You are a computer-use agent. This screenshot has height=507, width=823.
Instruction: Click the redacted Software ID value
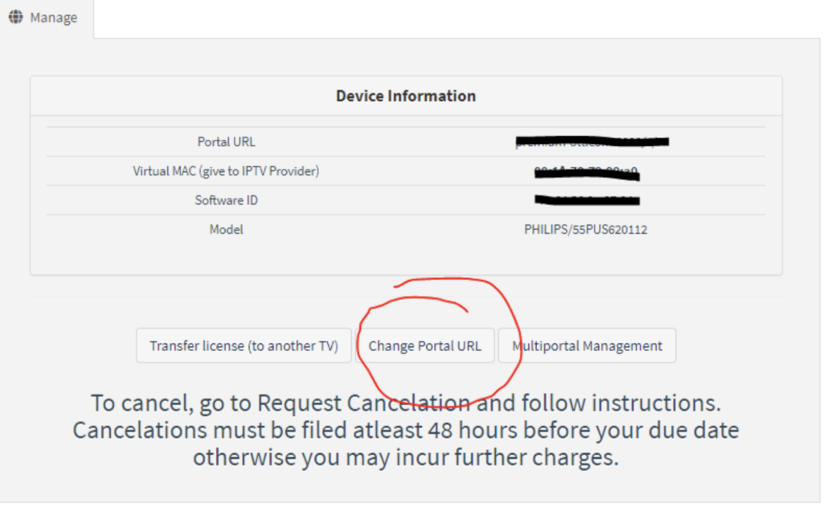tap(587, 200)
